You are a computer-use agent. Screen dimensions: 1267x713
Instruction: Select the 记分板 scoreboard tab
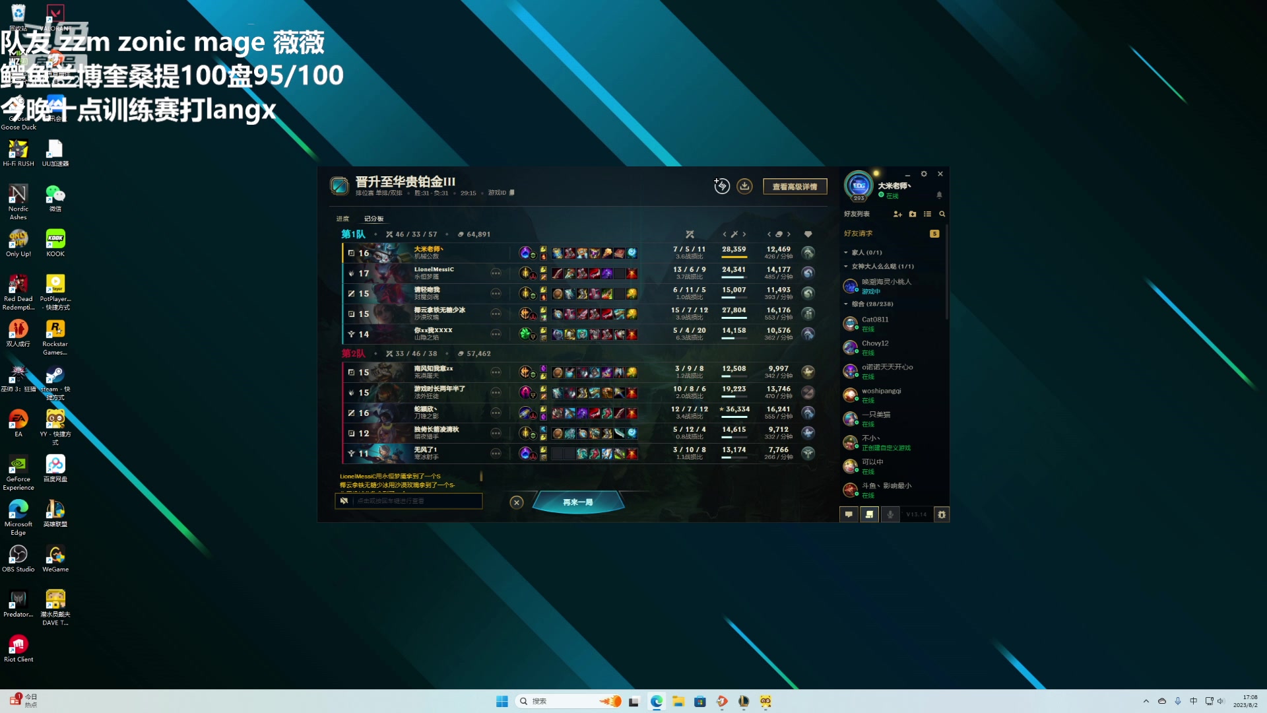(x=374, y=219)
